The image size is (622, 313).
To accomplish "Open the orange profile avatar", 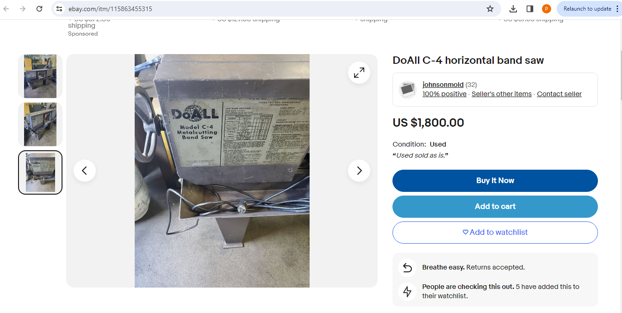I will point(547,9).
